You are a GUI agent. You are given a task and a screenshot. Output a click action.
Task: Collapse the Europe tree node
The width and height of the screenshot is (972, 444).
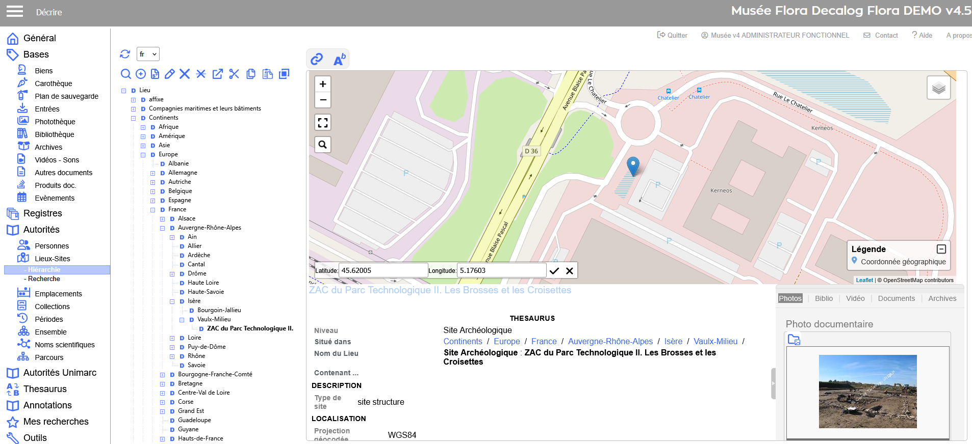click(143, 155)
